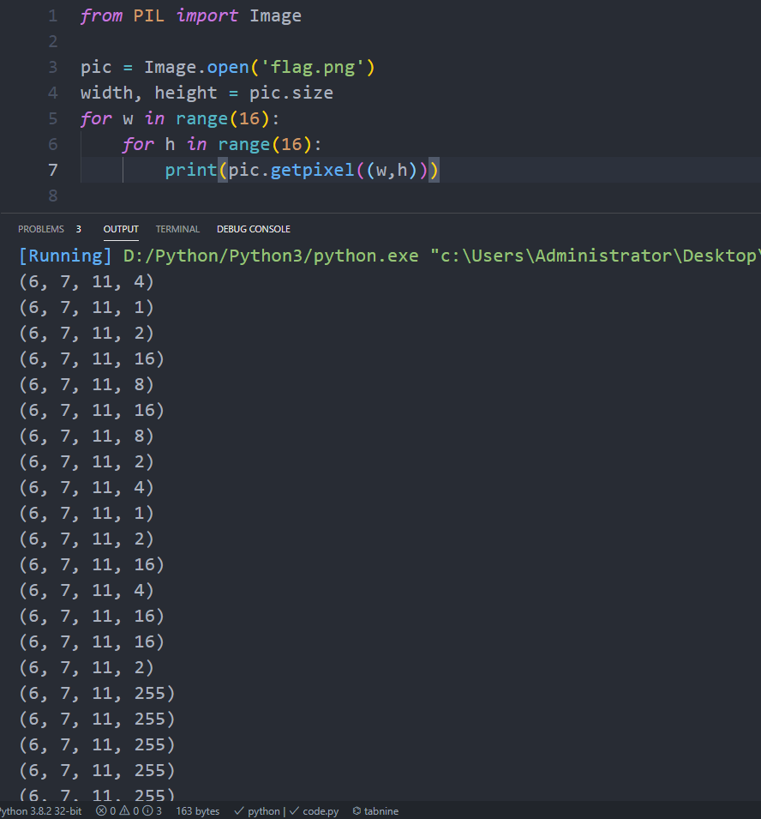
Task: Click the print function name in line 7
Action: click(x=191, y=170)
